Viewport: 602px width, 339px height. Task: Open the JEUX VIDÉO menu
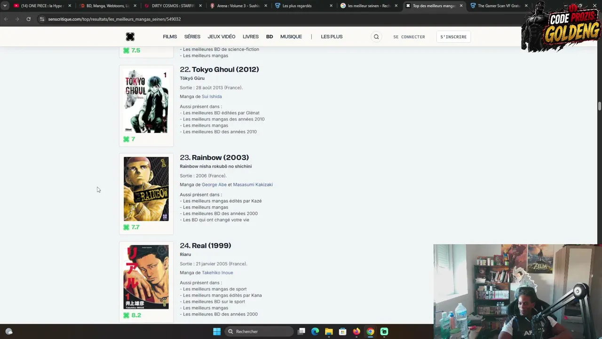point(222,37)
